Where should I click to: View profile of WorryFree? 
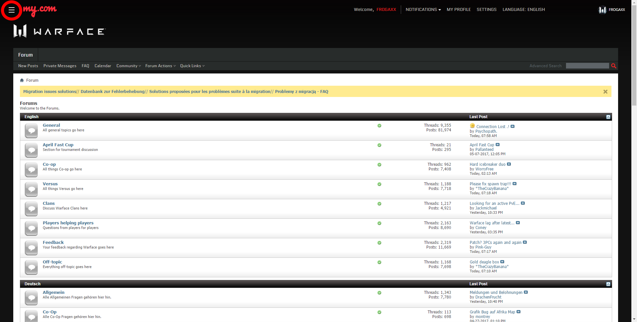click(x=484, y=169)
